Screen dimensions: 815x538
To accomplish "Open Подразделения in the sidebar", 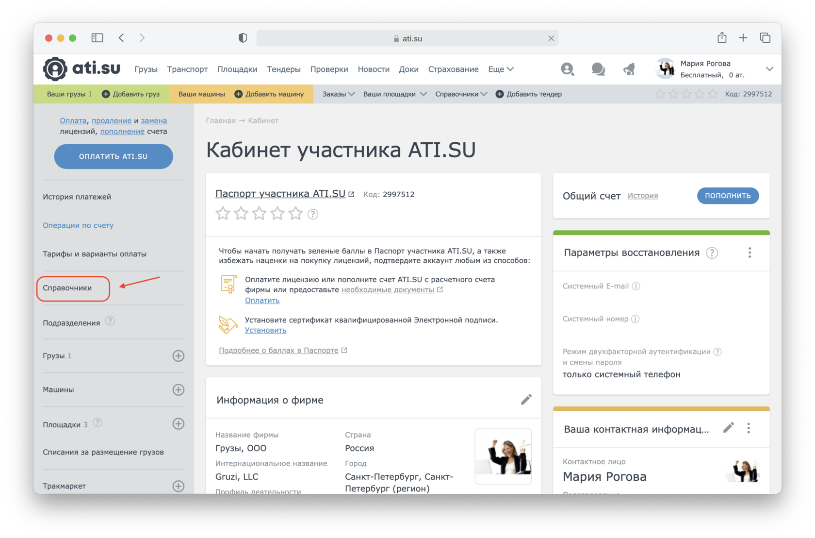I will coord(71,323).
